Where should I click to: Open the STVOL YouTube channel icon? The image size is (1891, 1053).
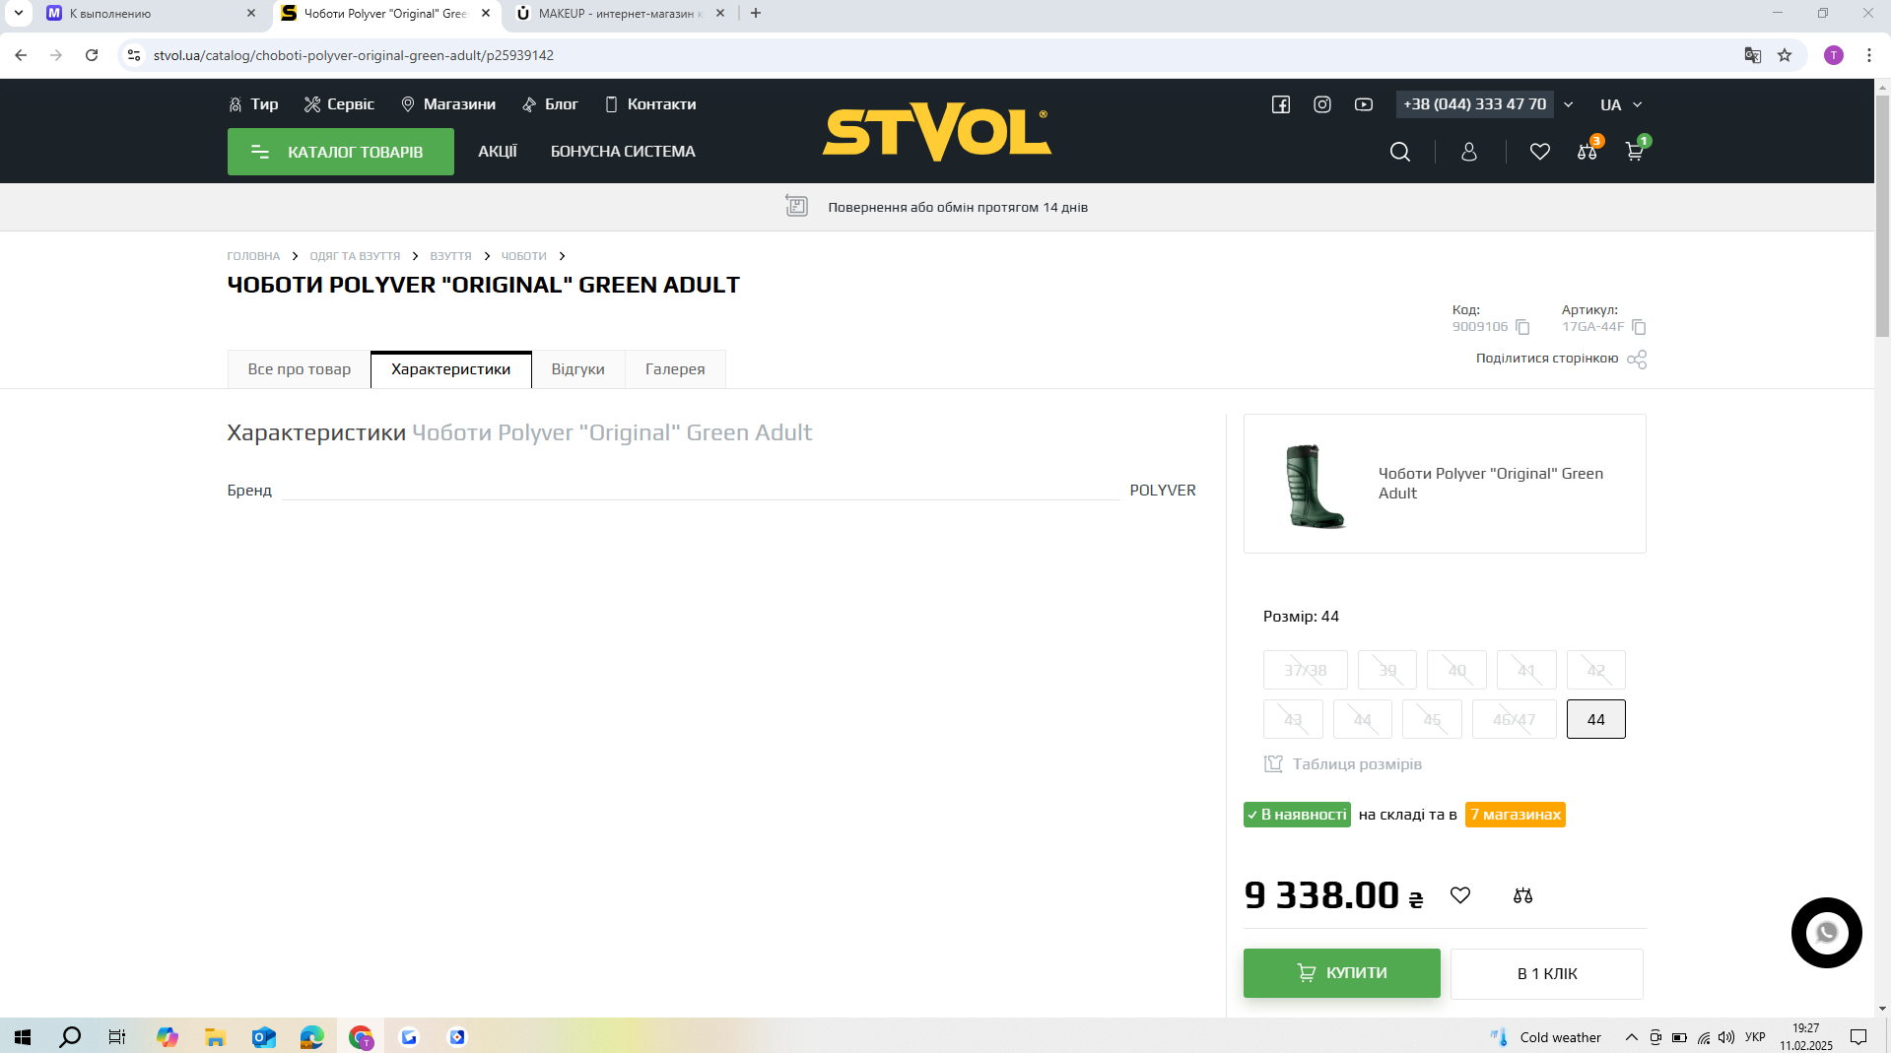pos(1364,104)
